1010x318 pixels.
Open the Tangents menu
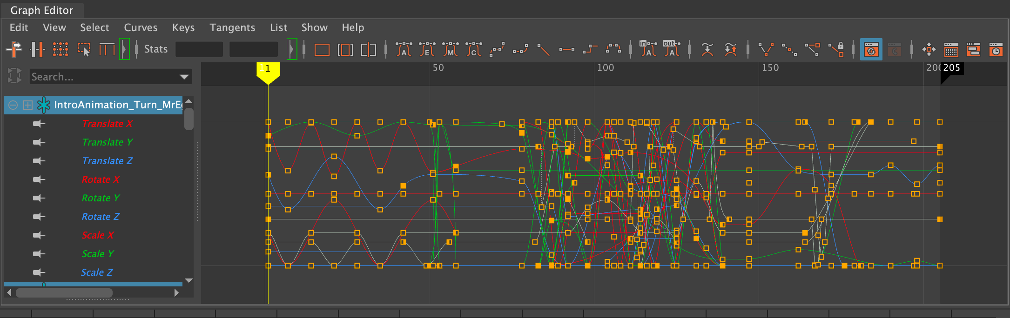[x=232, y=28]
